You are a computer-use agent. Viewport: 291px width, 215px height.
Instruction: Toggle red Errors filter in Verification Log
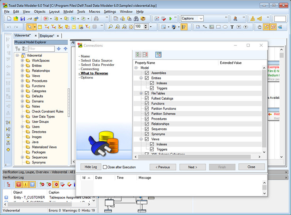coord(19,185)
